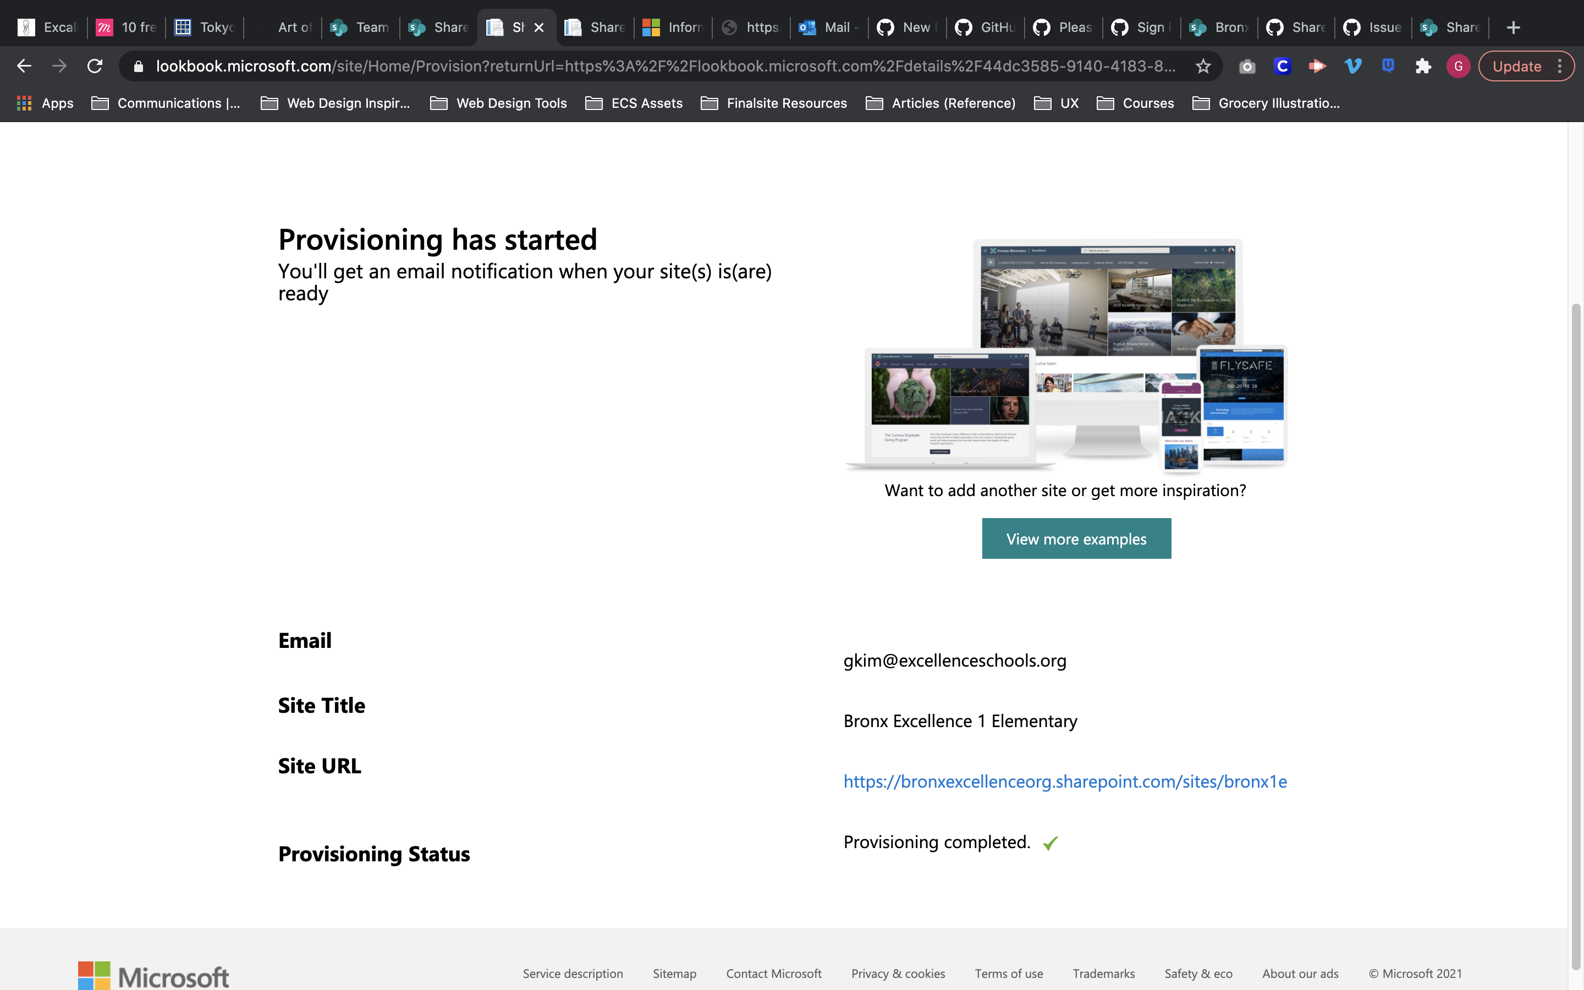Image resolution: width=1584 pixels, height=990 pixels.
Task: Open the G profile avatar menu
Action: 1459,65
